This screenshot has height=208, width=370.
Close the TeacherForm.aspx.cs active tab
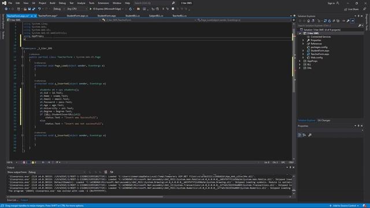[35, 16]
